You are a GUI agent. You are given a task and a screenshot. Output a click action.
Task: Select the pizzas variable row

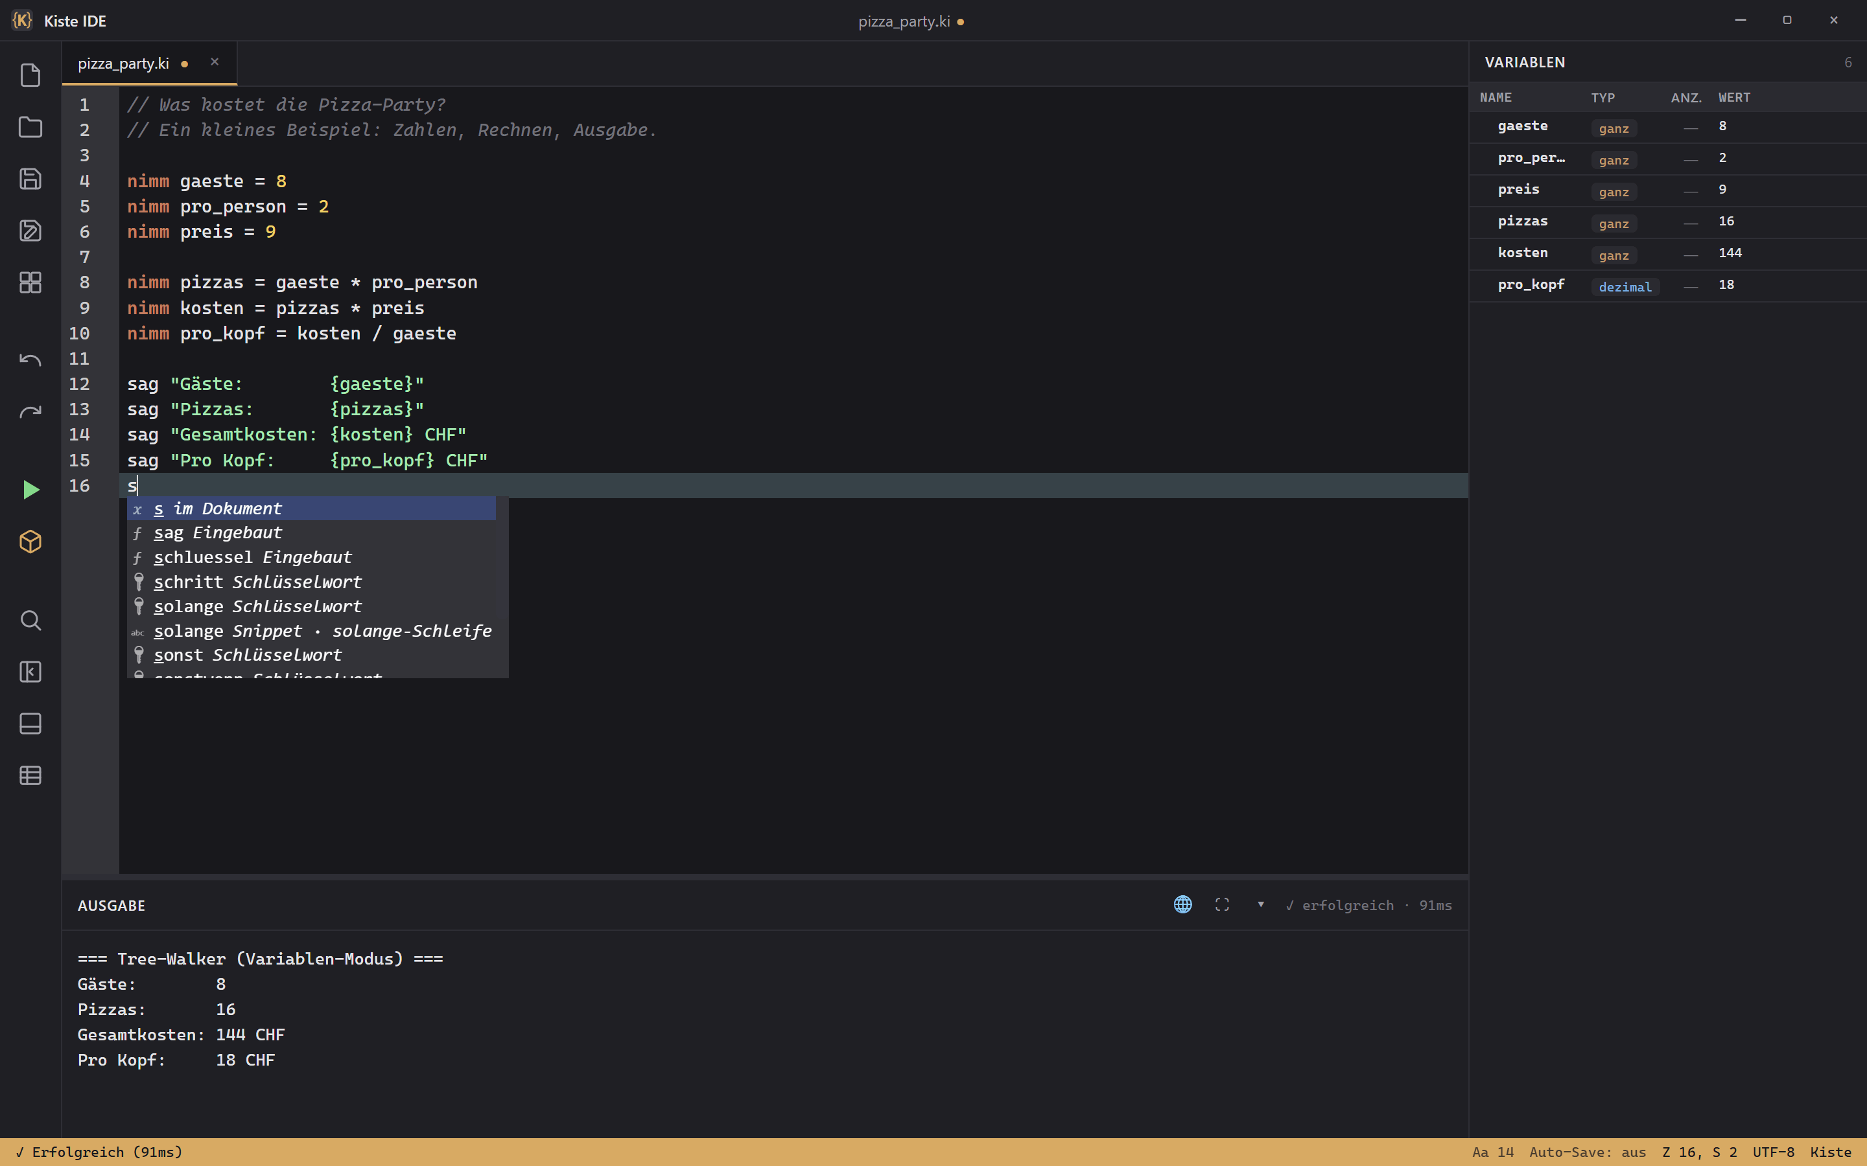coord(1668,222)
